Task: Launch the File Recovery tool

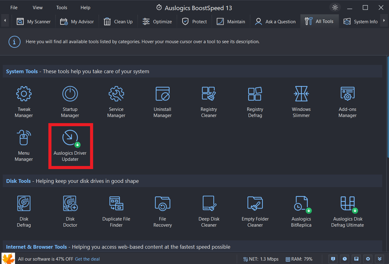Action: 163,212
